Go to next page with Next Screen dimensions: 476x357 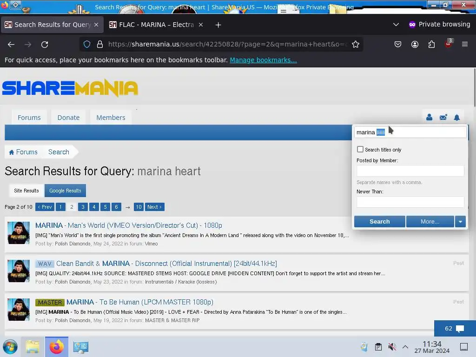click(154, 207)
